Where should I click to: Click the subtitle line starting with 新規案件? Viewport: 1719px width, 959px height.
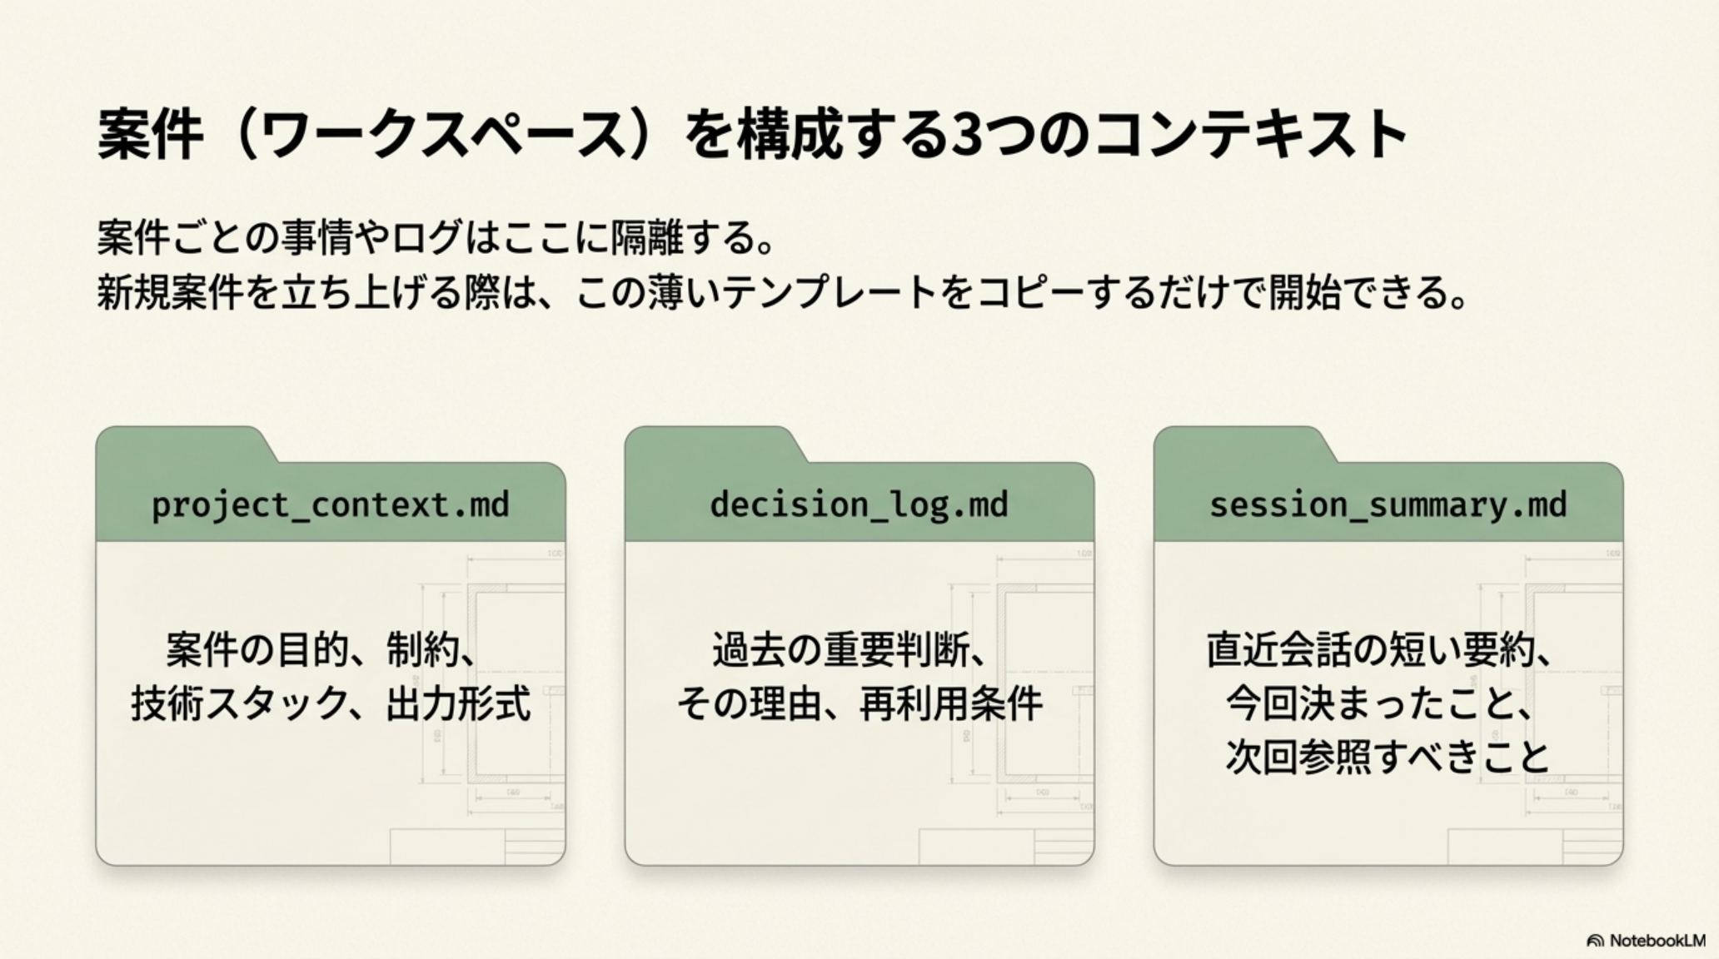point(781,293)
